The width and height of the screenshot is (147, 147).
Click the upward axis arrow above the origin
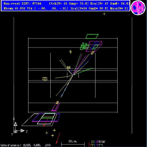(x=15, y=124)
